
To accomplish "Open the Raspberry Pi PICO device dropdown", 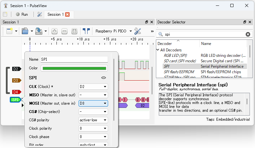I will pos(114,31).
